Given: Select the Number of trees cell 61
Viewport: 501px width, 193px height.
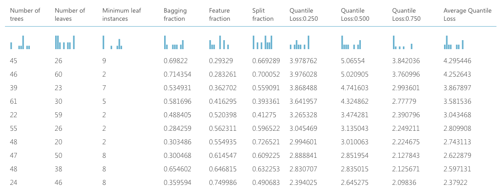Looking at the screenshot, I should pos(14,101).
